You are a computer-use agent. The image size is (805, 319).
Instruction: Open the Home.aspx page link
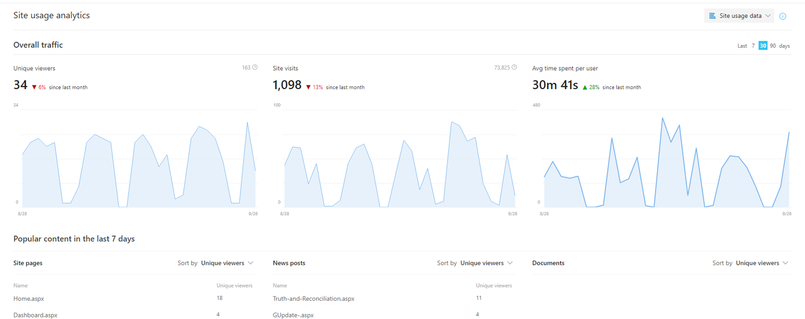(x=28, y=298)
